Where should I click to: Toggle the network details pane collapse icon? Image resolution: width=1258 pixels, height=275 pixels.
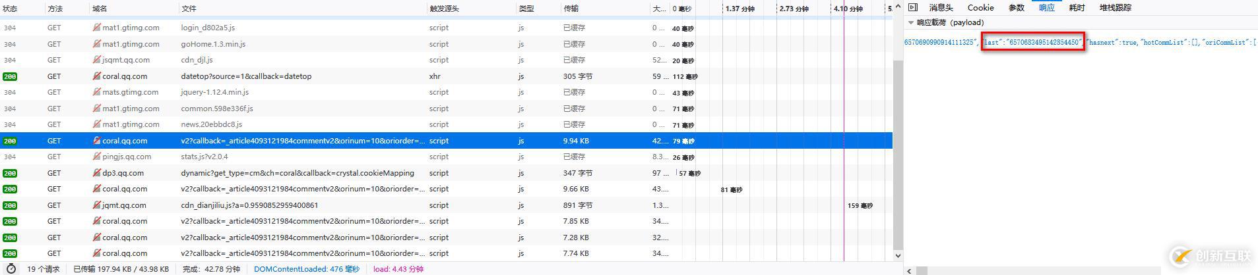tap(913, 8)
